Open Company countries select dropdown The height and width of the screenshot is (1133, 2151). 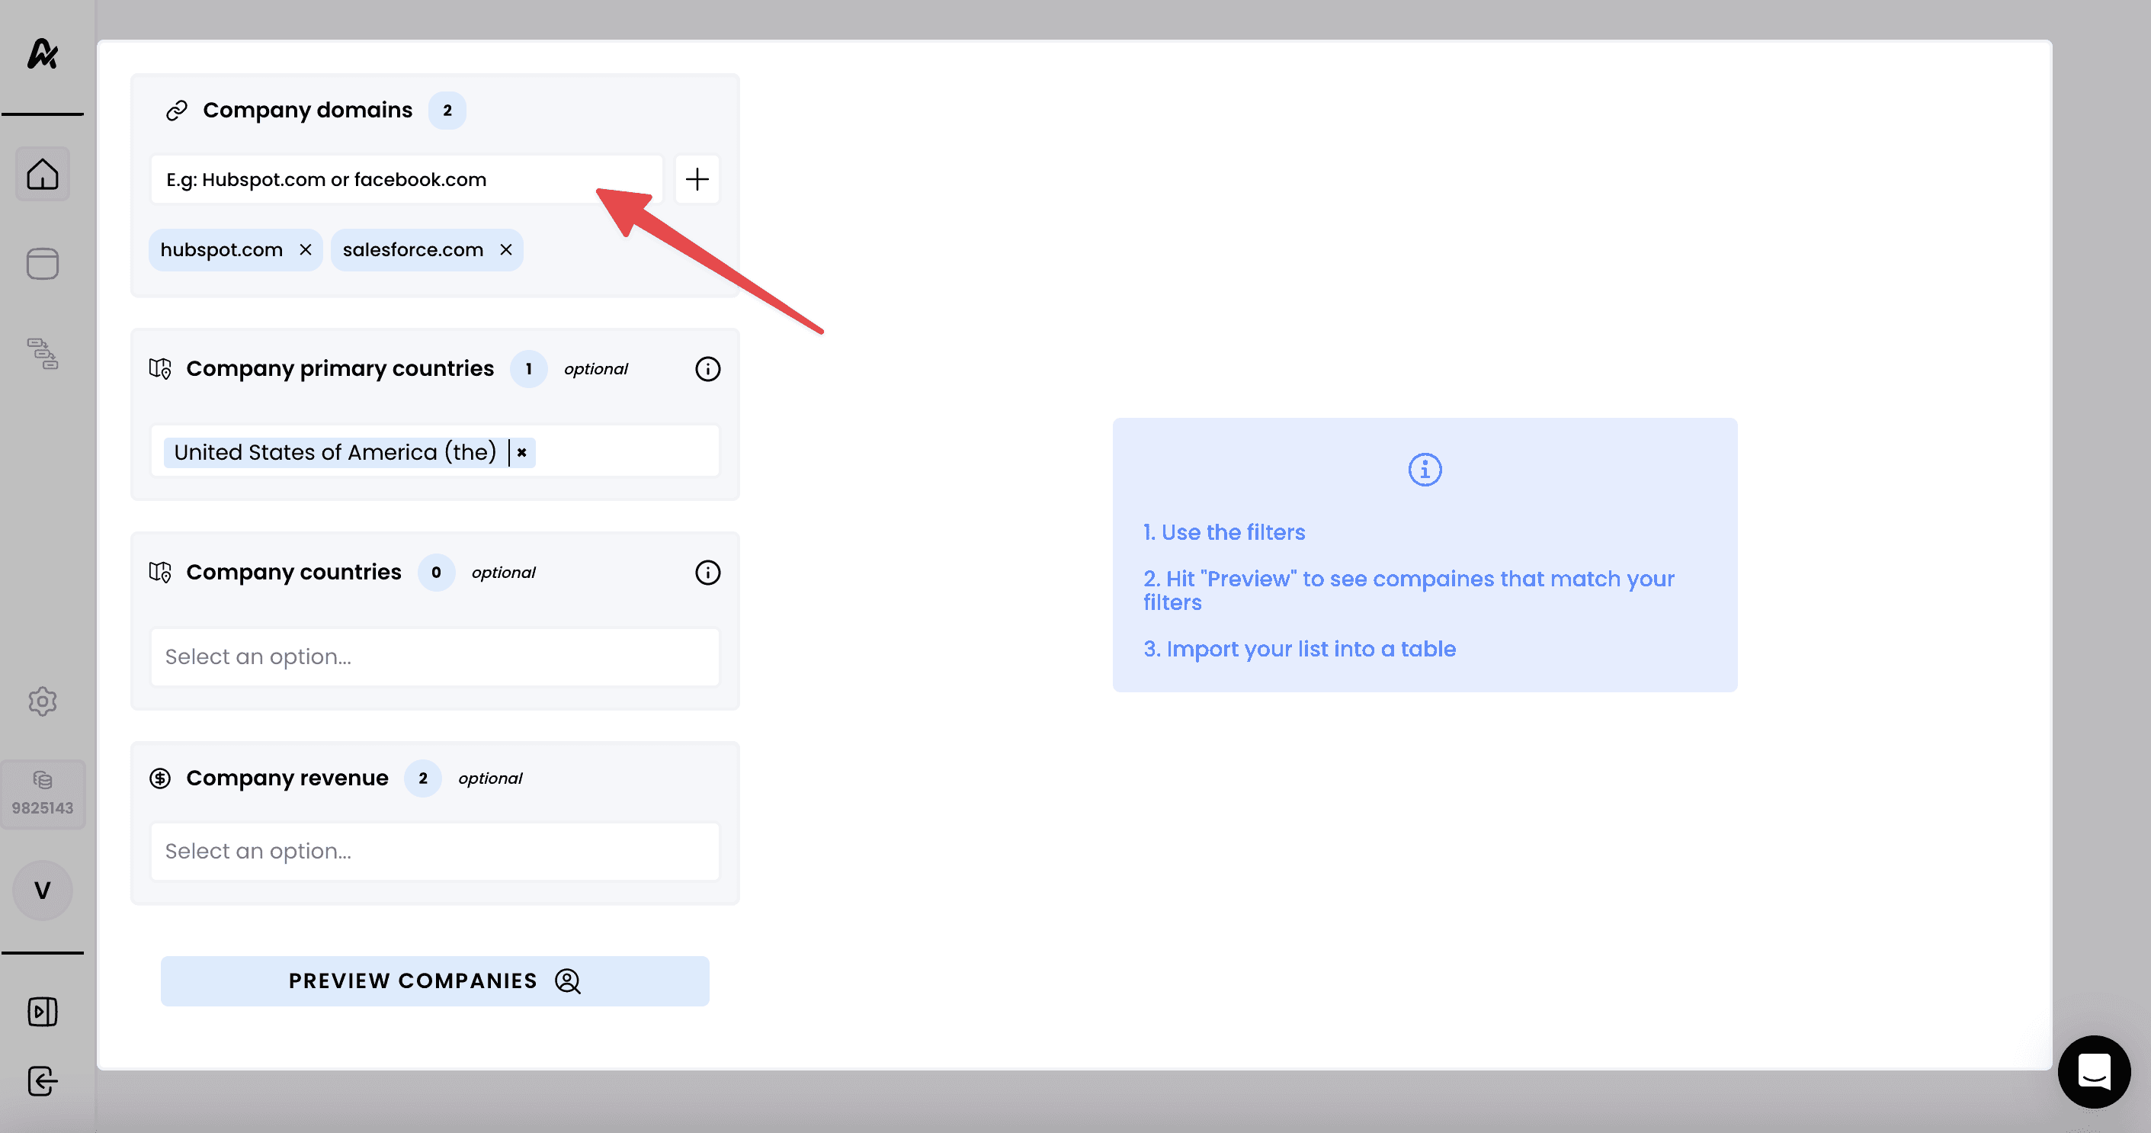click(x=434, y=656)
